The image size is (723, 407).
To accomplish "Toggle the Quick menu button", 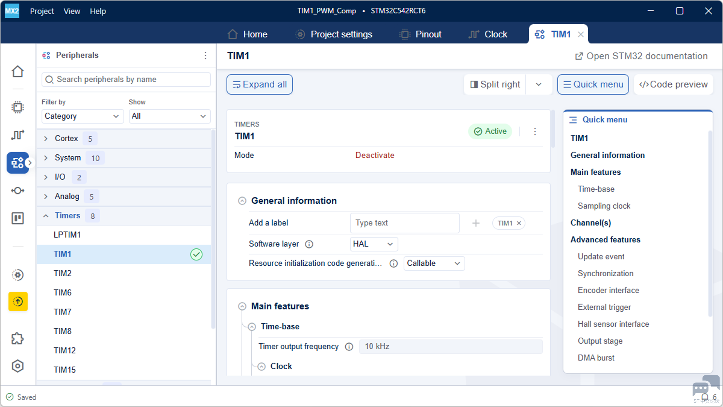I will (x=593, y=84).
